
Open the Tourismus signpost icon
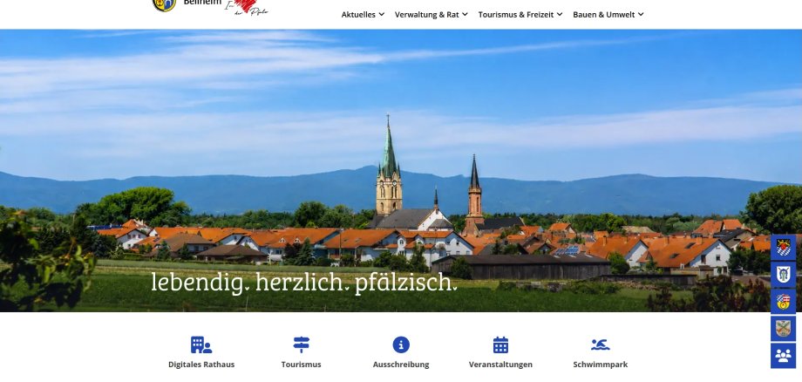click(302, 344)
